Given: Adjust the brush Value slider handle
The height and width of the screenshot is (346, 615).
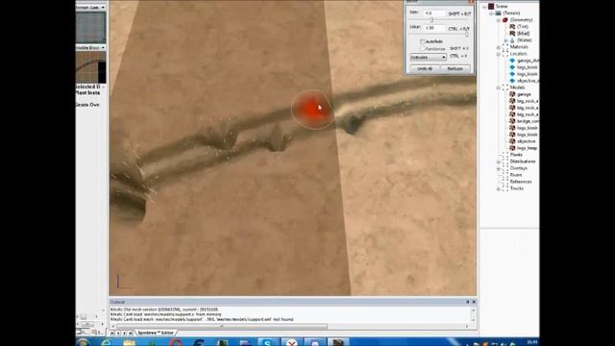Looking at the screenshot, I should pyautogui.click(x=467, y=35).
